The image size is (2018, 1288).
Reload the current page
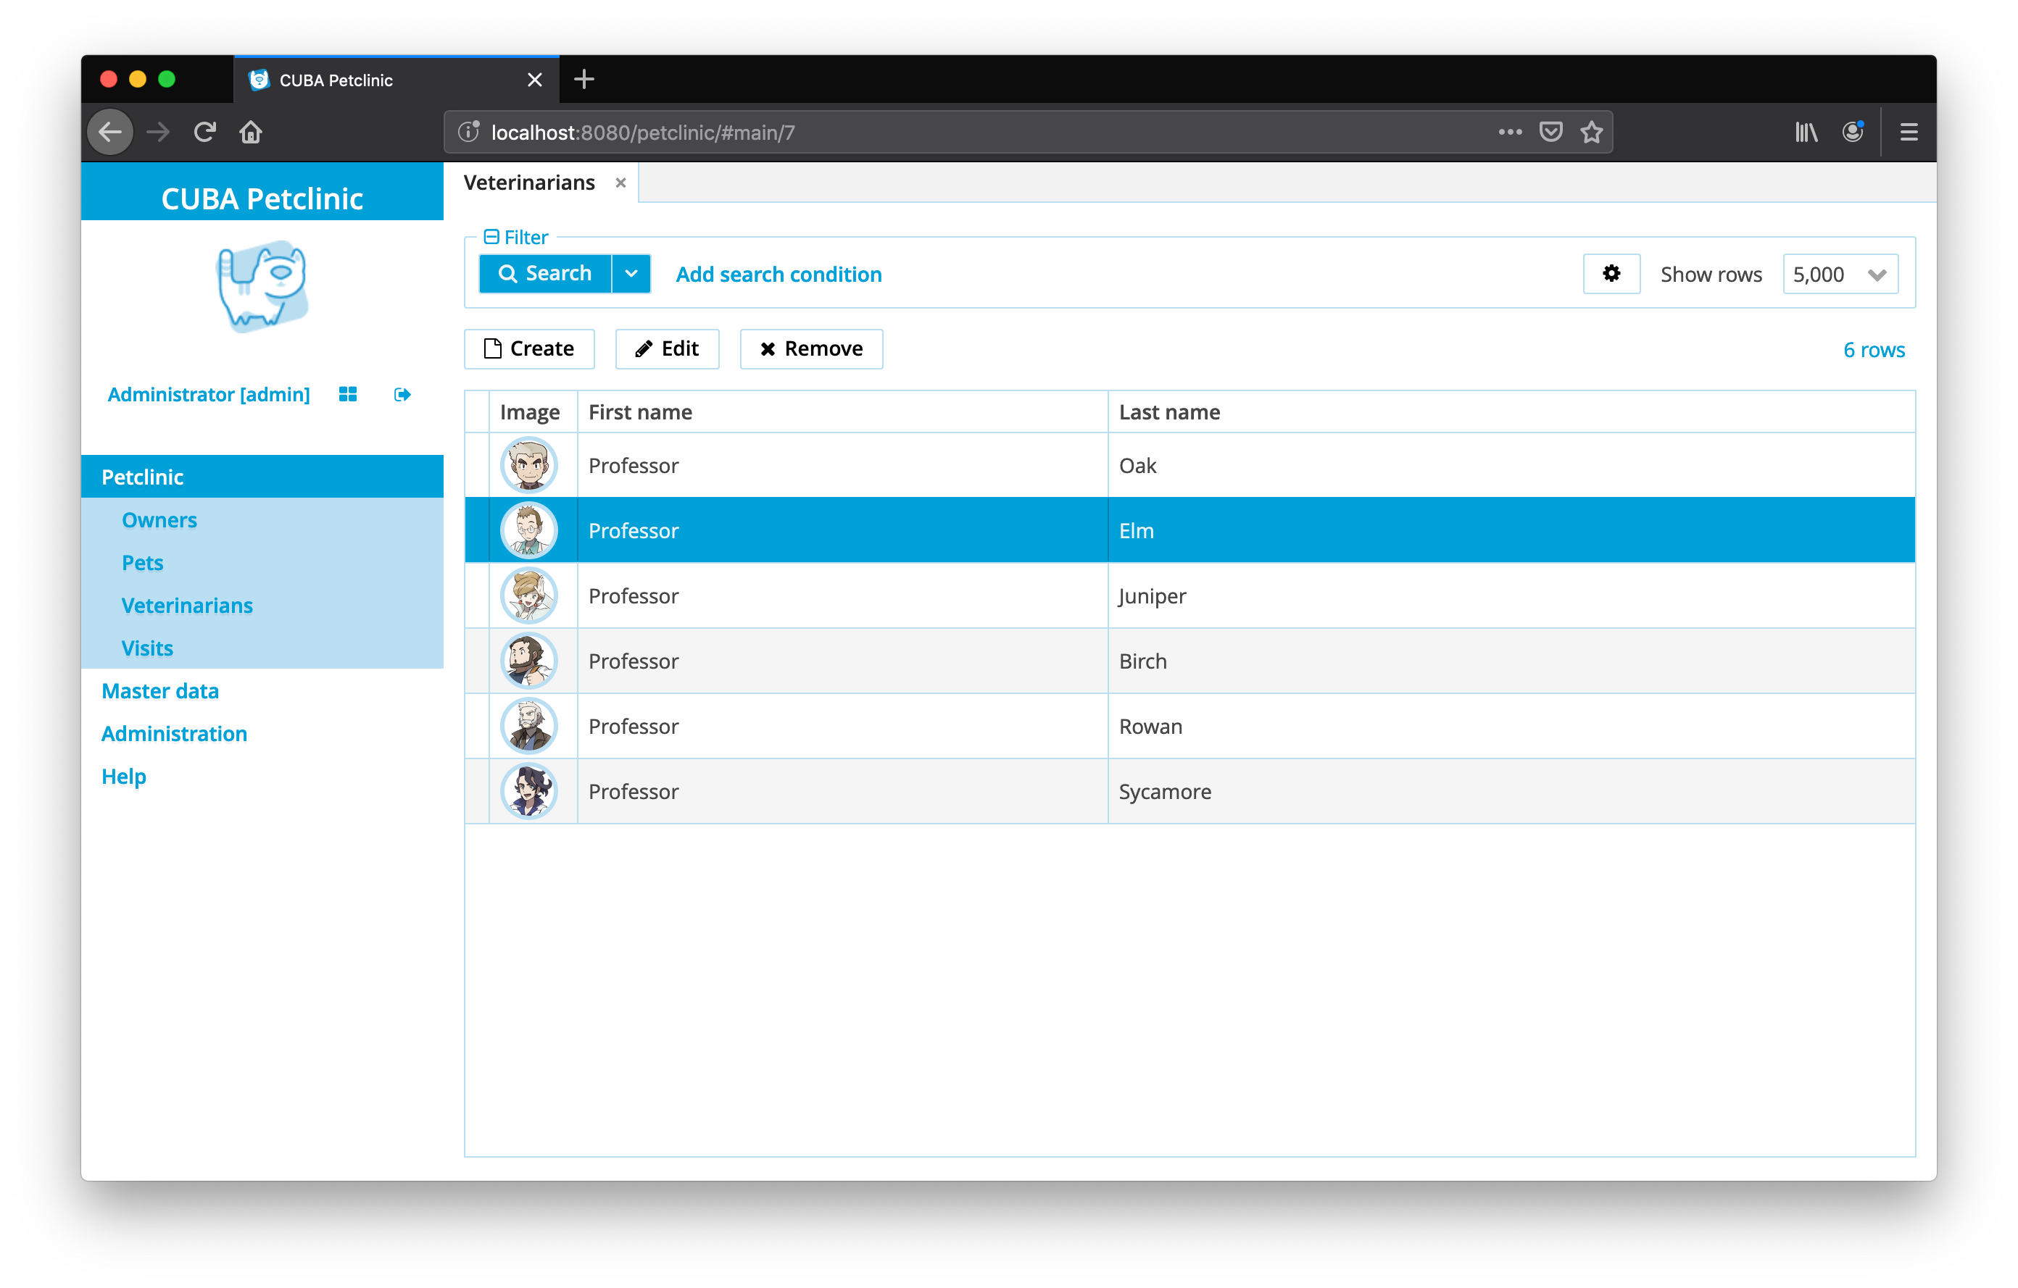coord(205,133)
